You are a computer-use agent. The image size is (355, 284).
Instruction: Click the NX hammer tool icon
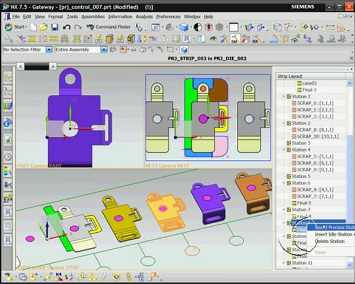[x=257, y=39]
